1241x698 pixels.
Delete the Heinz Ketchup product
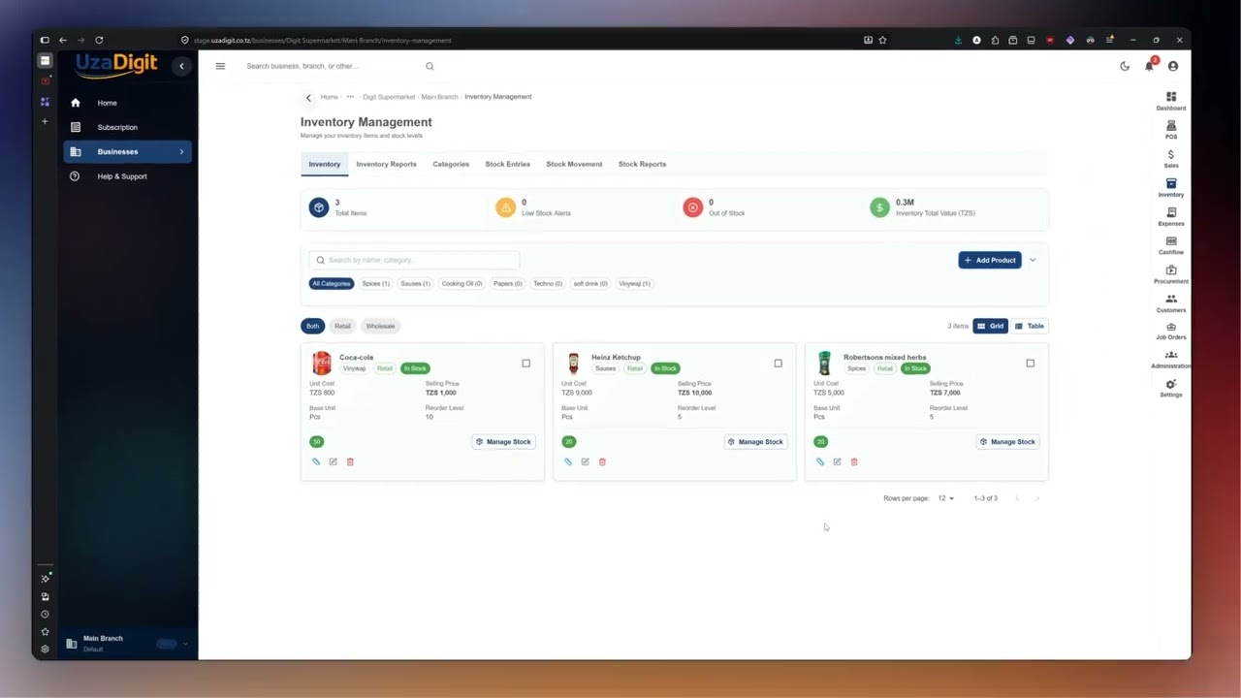point(602,461)
